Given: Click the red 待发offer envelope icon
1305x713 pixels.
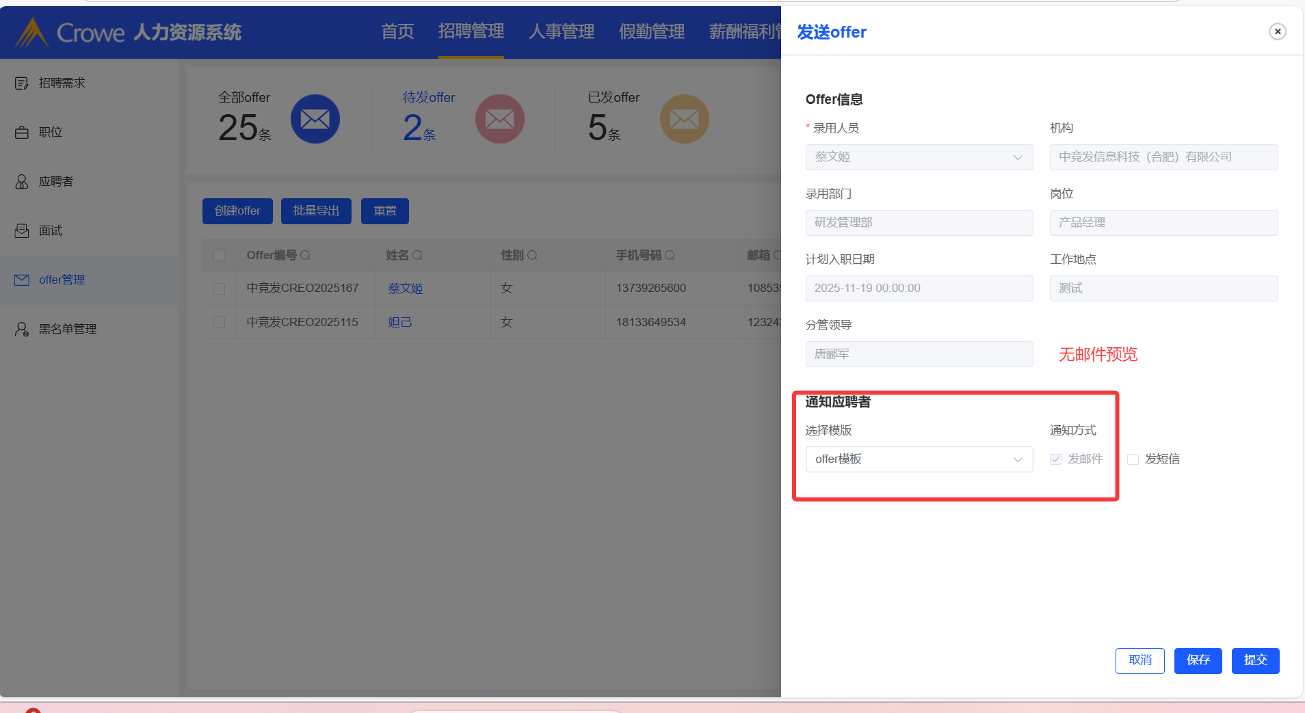Looking at the screenshot, I should pos(500,119).
